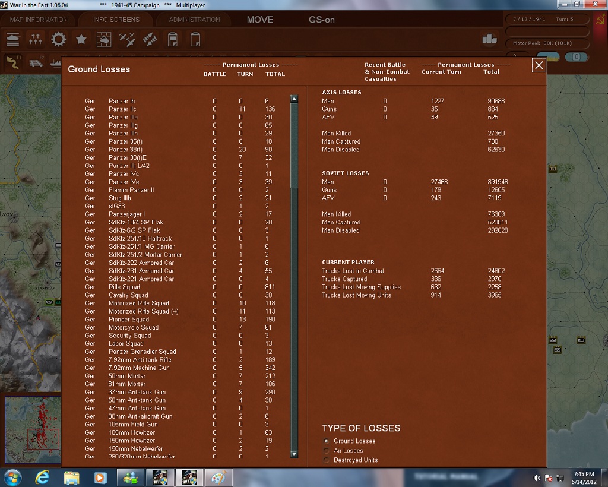
Task: Click the Stug IIIb loss row
Action: [179, 198]
